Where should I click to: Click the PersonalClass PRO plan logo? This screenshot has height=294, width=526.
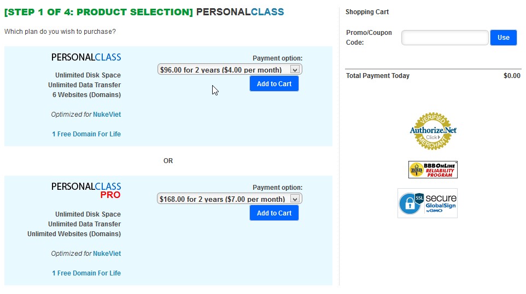click(x=86, y=190)
